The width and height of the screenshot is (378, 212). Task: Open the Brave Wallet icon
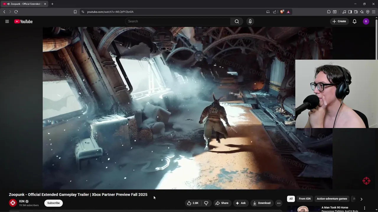[x=356, y=12]
